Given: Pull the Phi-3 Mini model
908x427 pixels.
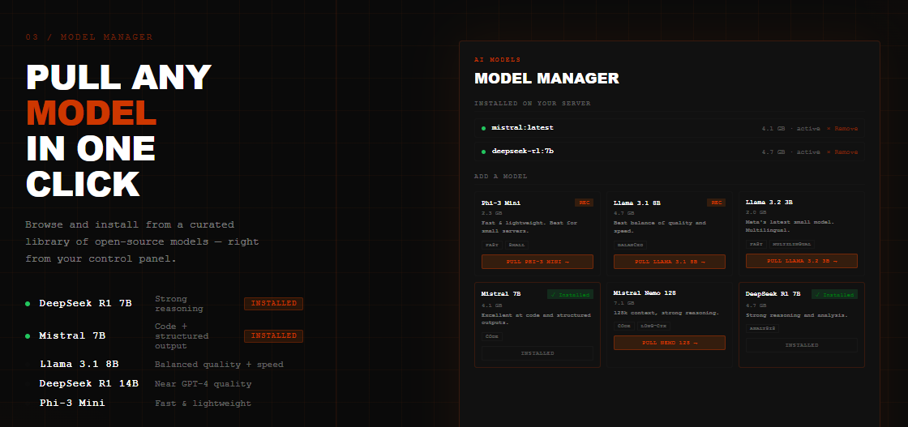Looking at the screenshot, I should (x=538, y=262).
